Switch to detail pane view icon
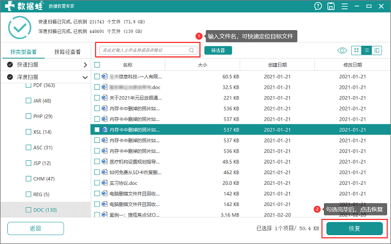The width and height of the screenshot is (391, 244). tap(377, 50)
